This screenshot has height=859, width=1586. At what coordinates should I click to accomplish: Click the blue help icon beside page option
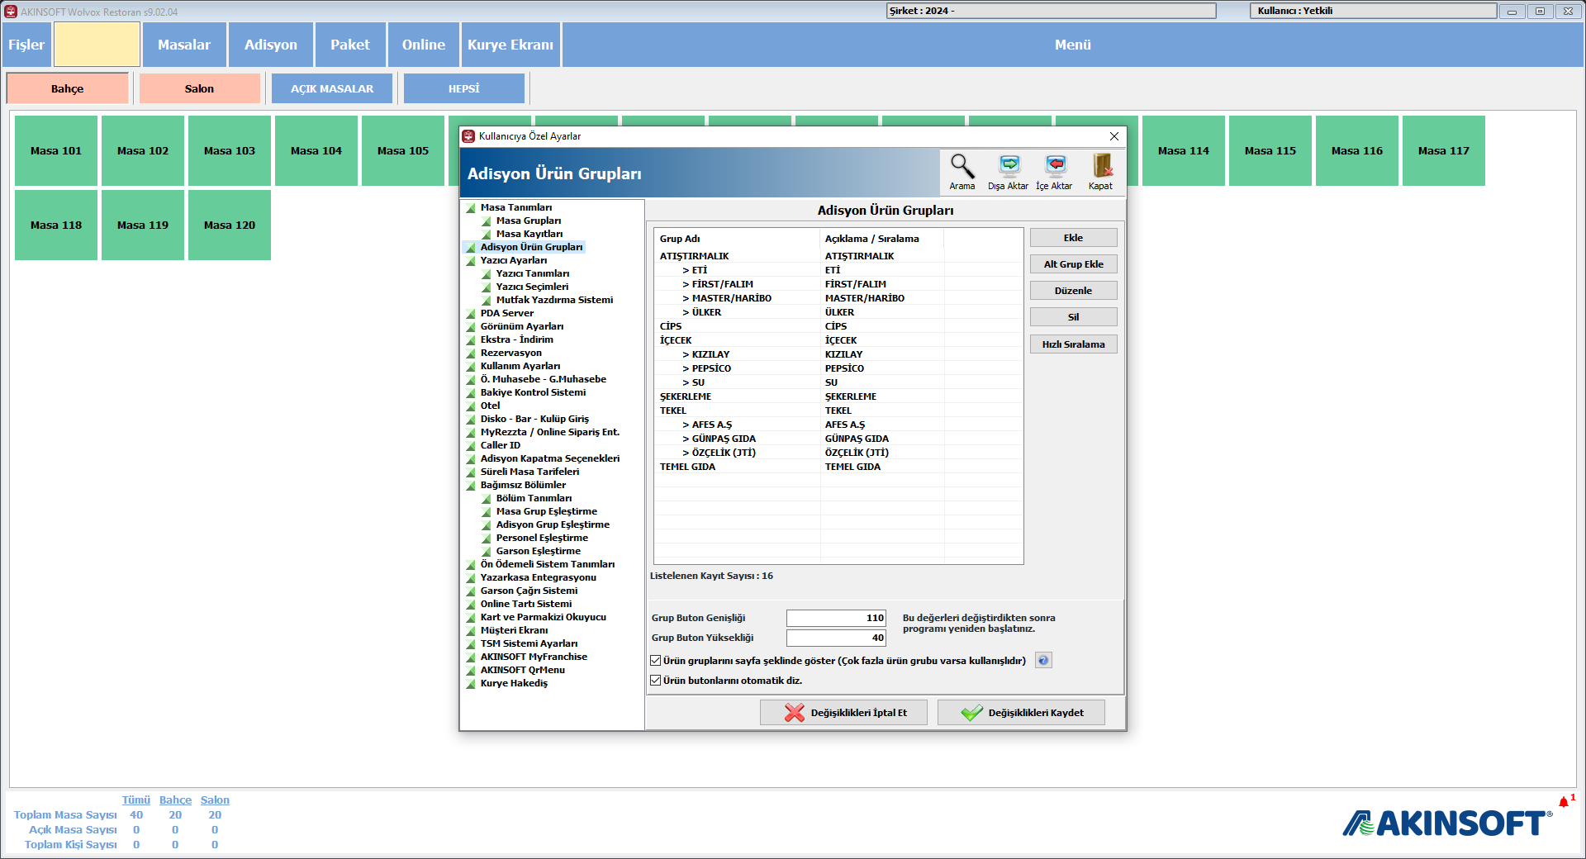tap(1043, 661)
